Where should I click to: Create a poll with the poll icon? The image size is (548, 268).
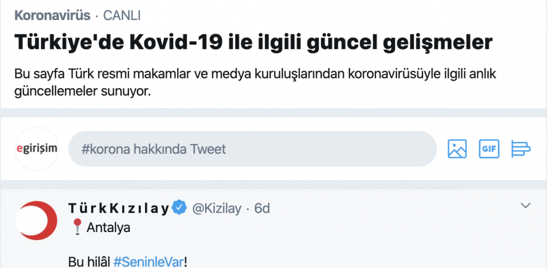coord(521,149)
